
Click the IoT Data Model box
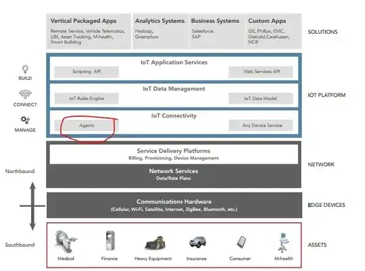(261, 99)
